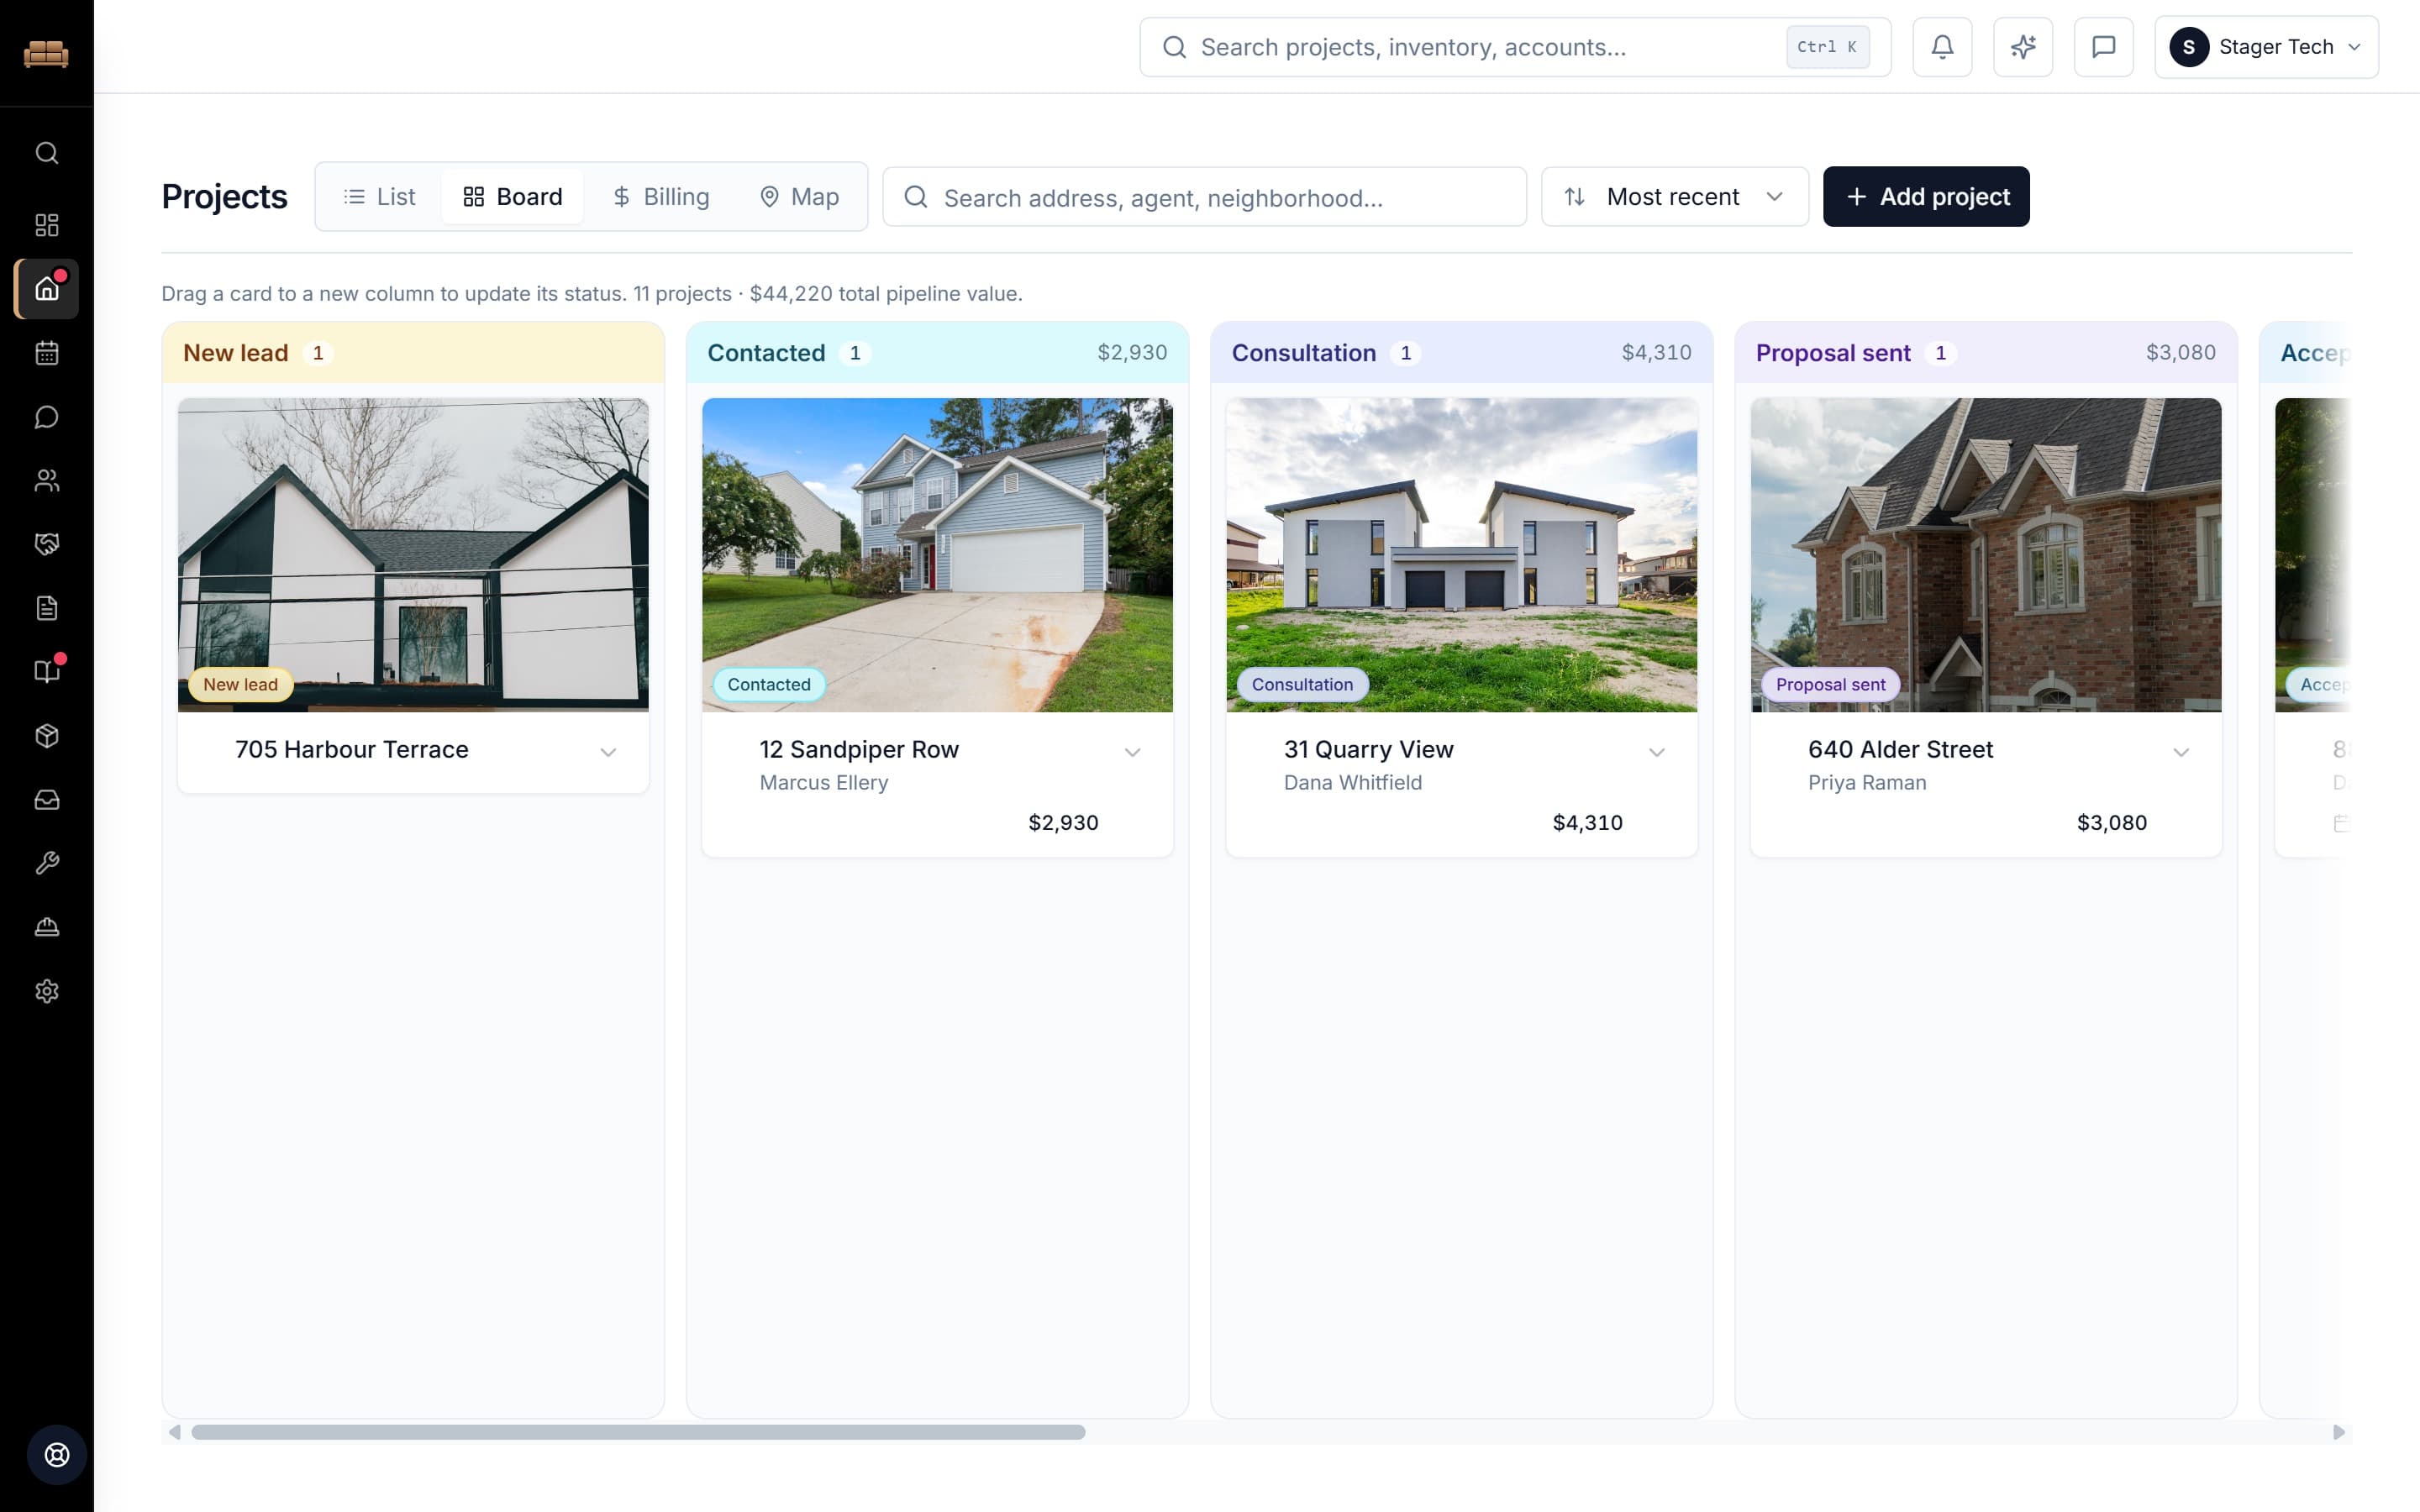Open the hard hat icon in sidebar
Screen dimensions: 2420x1512
click(47, 927)
